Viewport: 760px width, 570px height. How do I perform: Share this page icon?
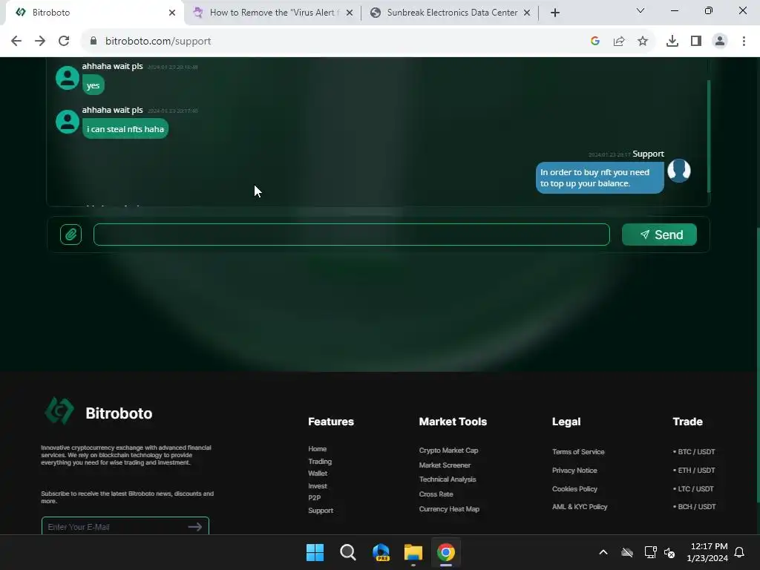[x=619, y=41]
